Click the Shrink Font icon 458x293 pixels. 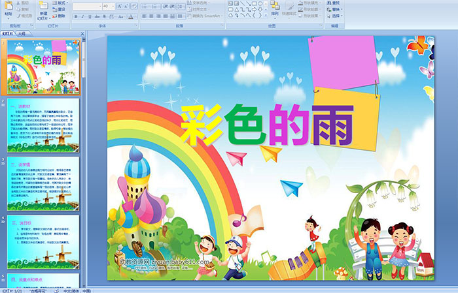coord(126,6)
